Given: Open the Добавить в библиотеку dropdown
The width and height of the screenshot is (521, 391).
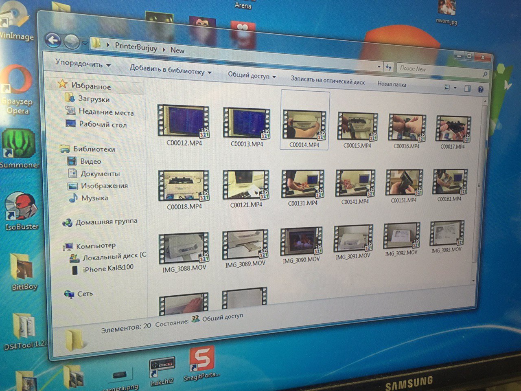Looking at the screenshot, I should [171, 70].
